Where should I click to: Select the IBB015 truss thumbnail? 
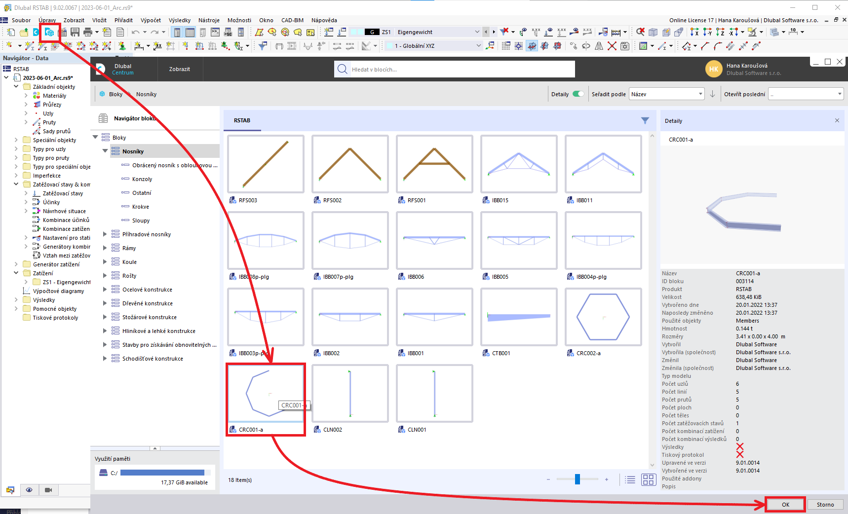[x=519, y=164]
